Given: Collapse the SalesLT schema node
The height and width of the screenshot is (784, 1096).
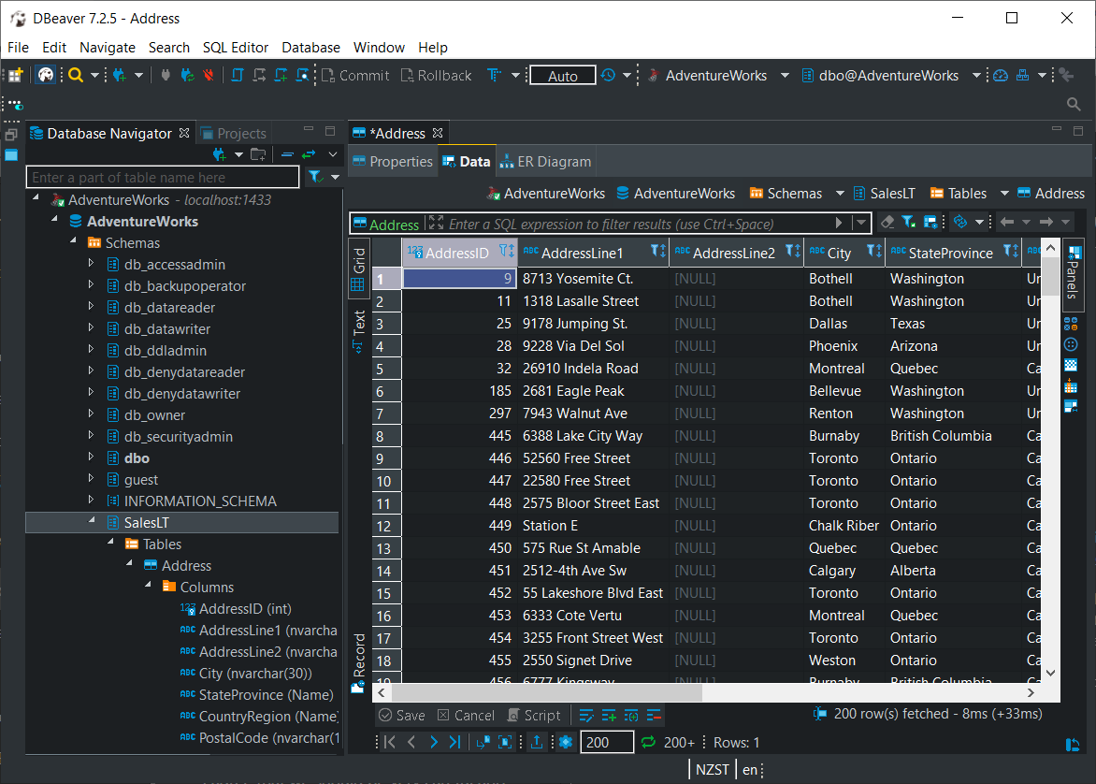Looking at the screenshot, I should pos(92,521).
